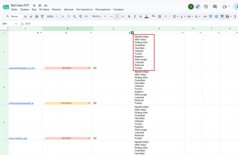Click the Undo arrow icon
238x155 pixels.
point(25,16)
